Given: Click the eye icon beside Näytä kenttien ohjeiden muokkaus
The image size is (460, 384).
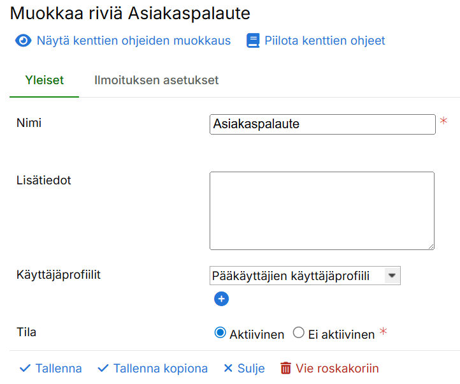Looking at the screenshot, I should 24,41.
